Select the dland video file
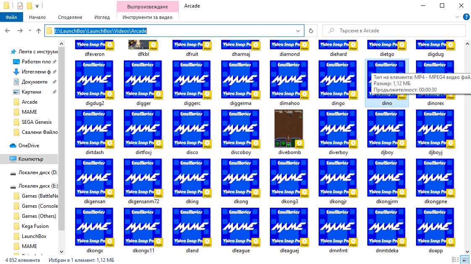 tap(192, 231)
